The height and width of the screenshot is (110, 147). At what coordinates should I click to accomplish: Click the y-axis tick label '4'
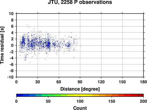(12, 33)
